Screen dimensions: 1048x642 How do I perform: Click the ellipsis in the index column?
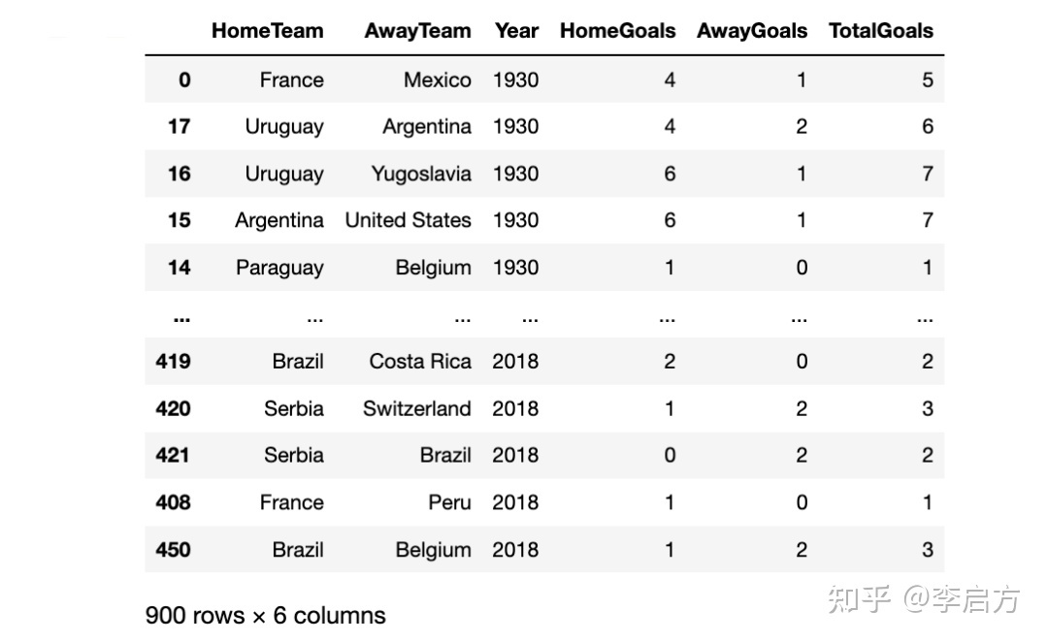(181, 320)
